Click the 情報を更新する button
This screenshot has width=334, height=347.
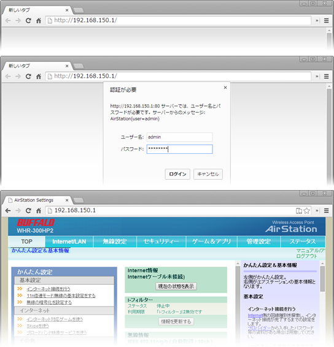coord(176,321)
